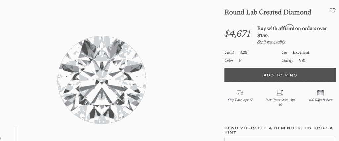Viewport: 339px width, 141px height.
Task: Focus the reminder input field
Action: click(x=280, y=139)
